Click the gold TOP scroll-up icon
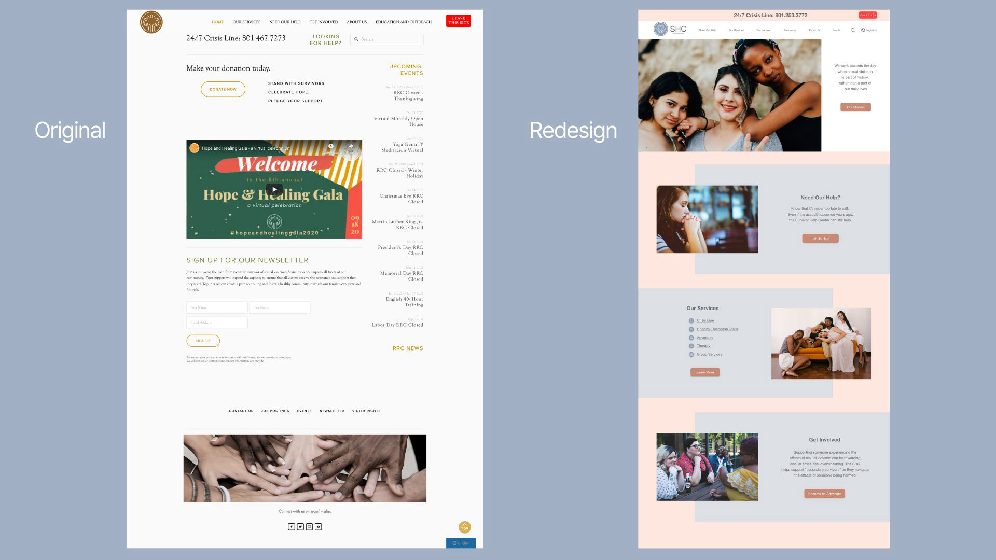This screenshot has height=560, width=996. point(465,527)
